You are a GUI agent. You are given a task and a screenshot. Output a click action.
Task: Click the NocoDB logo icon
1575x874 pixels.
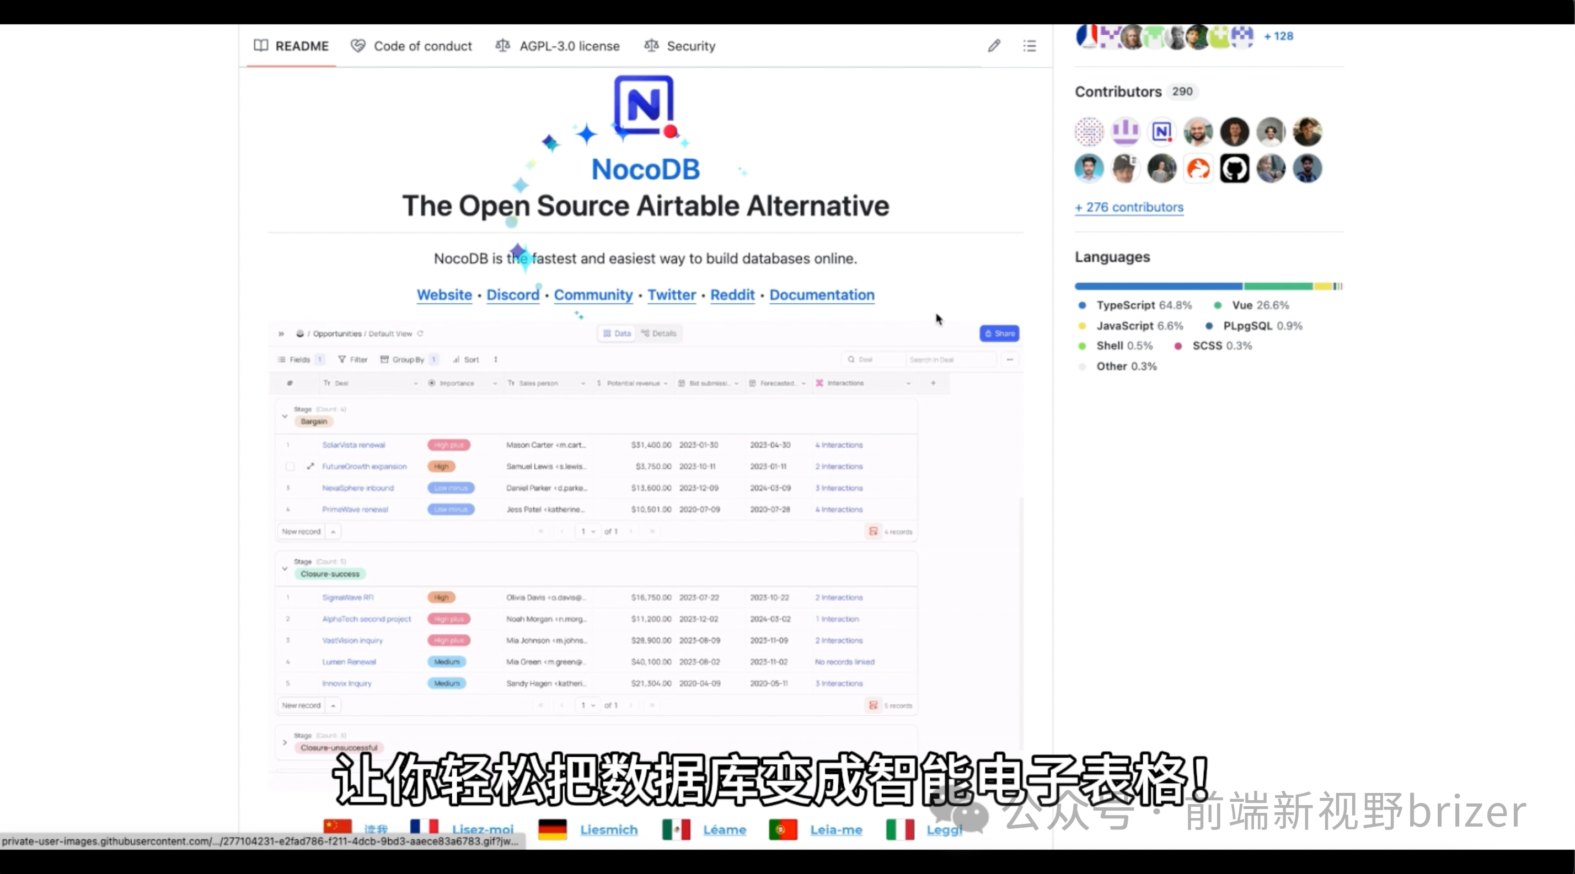[644, 106]
